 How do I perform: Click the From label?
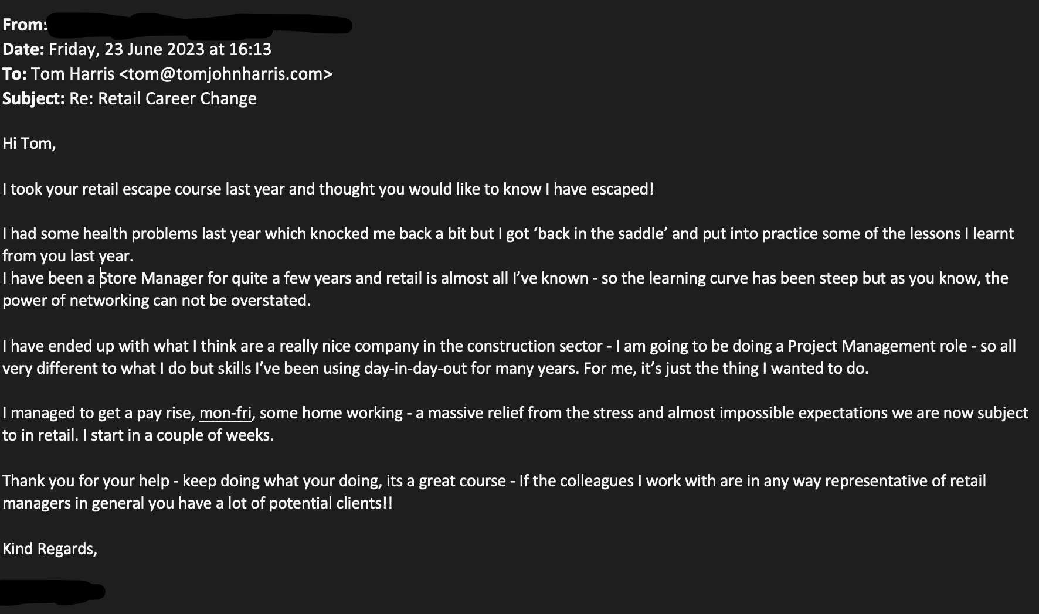(25, 25)
